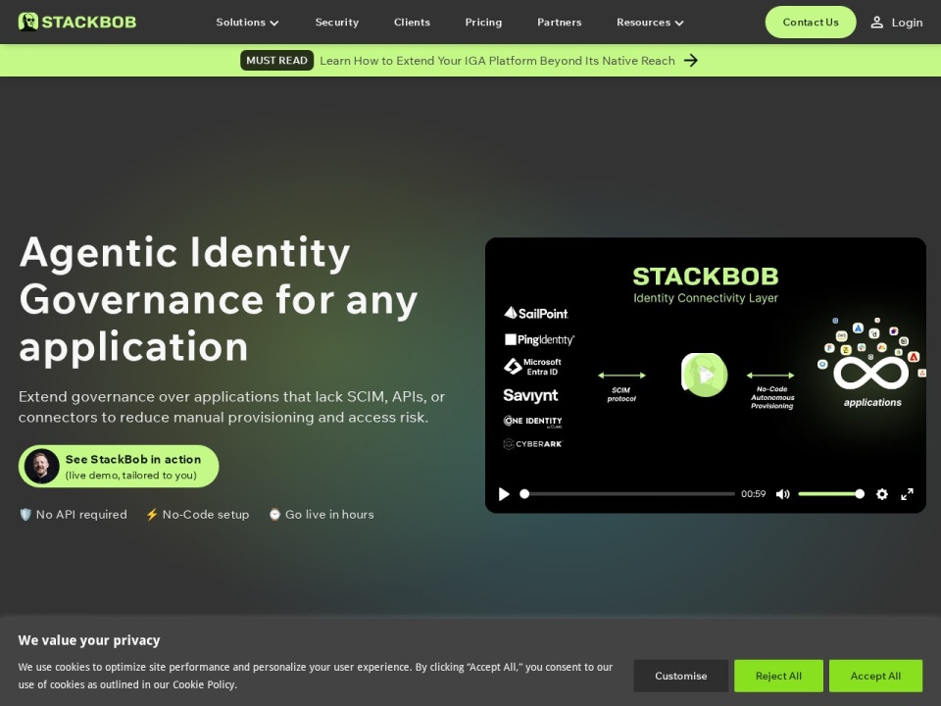Click the 'SCIM protocol' label in video
The image size is (941, 706).
[x=621, y=394]
